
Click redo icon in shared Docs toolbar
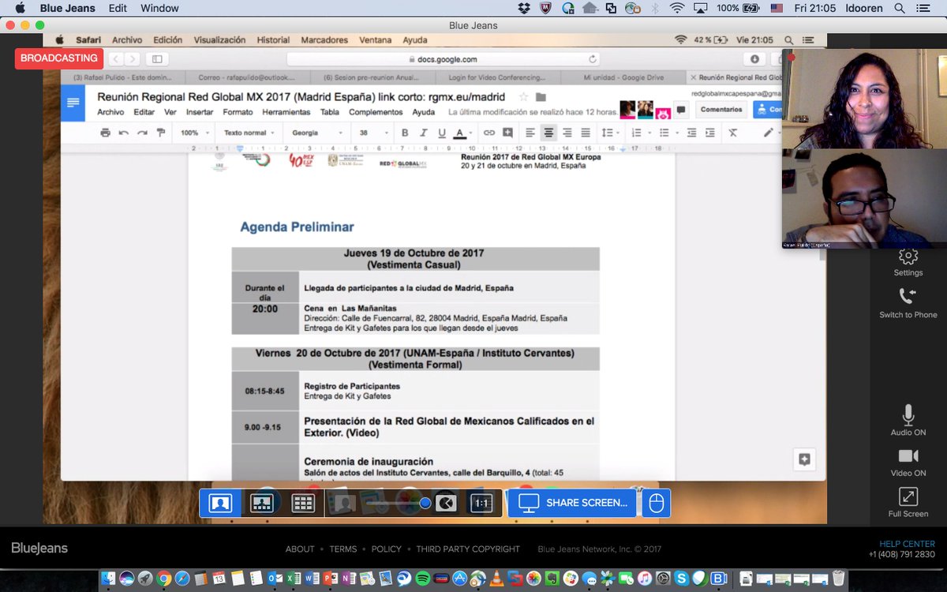(142, 133)
